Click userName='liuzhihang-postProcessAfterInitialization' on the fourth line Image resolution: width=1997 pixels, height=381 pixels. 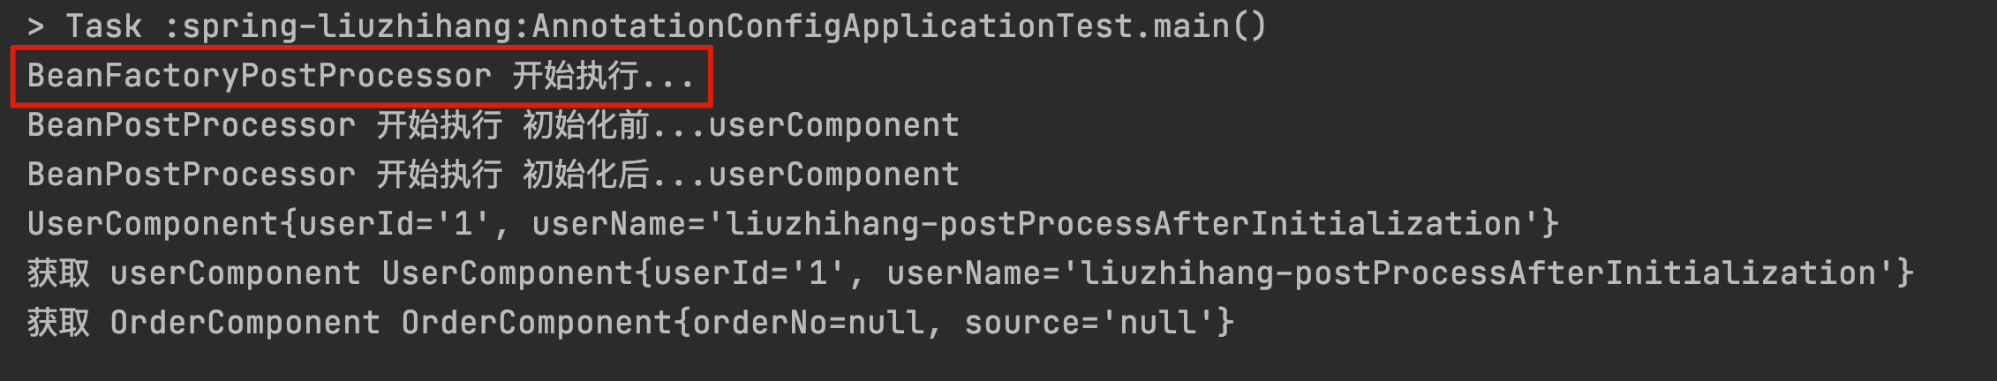click(x=1036, y=224)
